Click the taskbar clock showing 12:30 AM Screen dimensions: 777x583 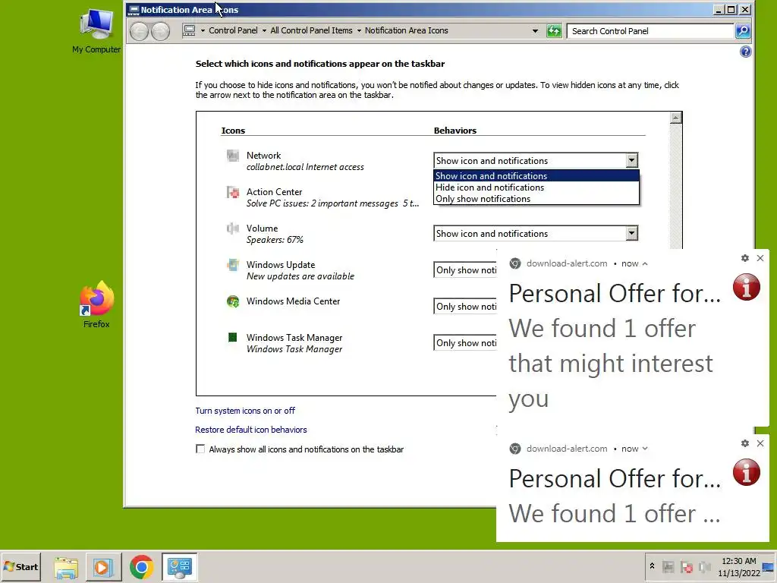click(x=738, y=566)
